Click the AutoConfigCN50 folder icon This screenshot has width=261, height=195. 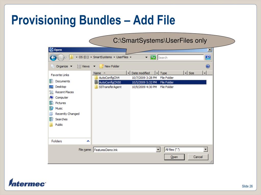(96, 82)
